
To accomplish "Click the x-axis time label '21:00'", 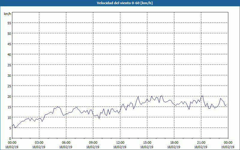I will point(201,143).
